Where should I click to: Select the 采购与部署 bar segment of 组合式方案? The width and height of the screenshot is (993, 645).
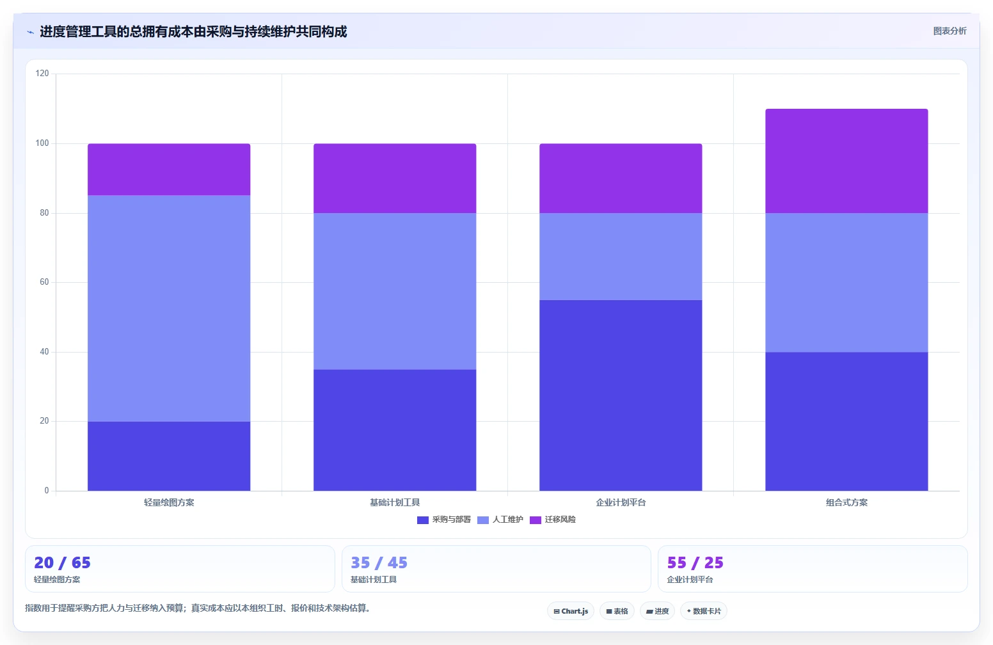click(x=846, y=422)
